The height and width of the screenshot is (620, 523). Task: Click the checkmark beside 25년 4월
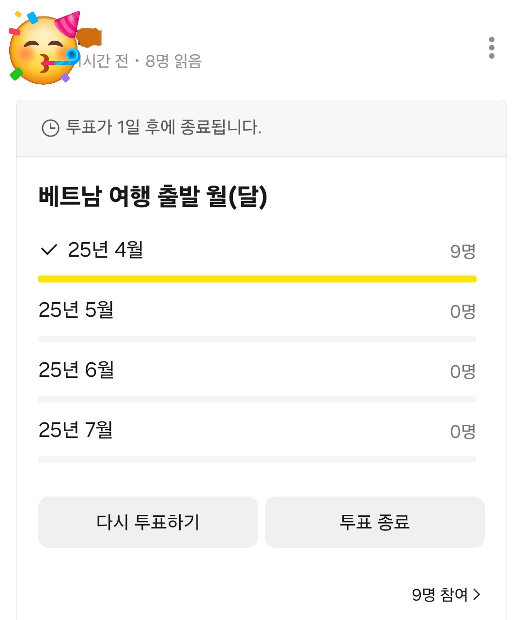click(49, 250)
